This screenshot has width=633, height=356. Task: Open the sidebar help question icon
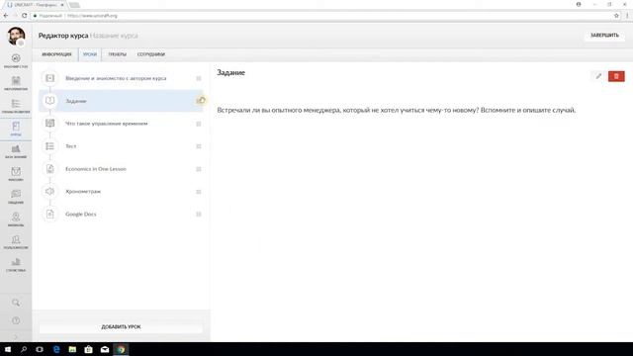coord(16,320)
